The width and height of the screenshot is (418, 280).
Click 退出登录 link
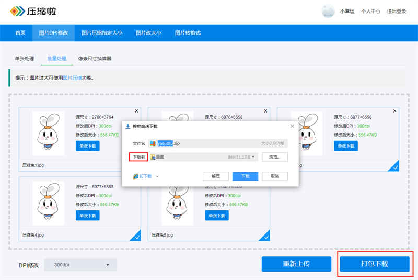pos(397,11)
